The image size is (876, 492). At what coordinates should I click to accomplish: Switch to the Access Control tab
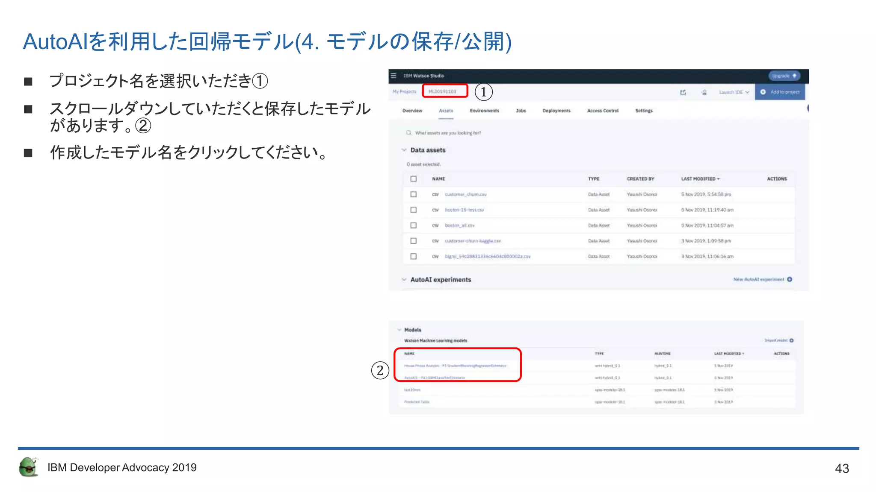coord(603,111)
